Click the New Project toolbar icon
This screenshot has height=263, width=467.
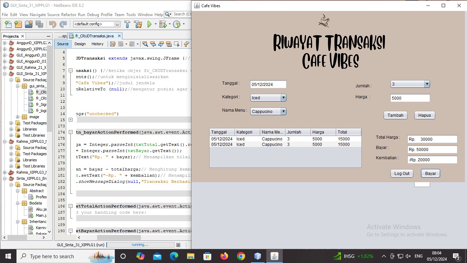click(18, 24)
